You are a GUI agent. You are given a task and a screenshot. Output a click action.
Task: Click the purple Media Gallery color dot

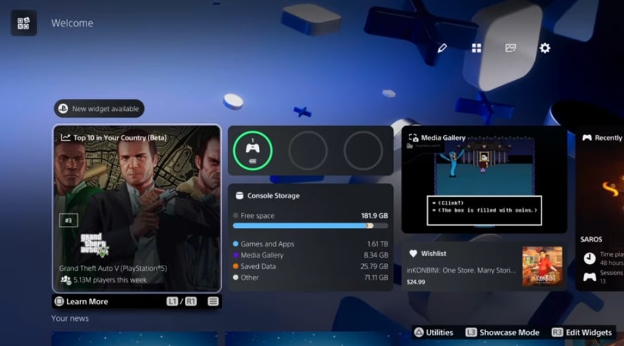[236, 255]
